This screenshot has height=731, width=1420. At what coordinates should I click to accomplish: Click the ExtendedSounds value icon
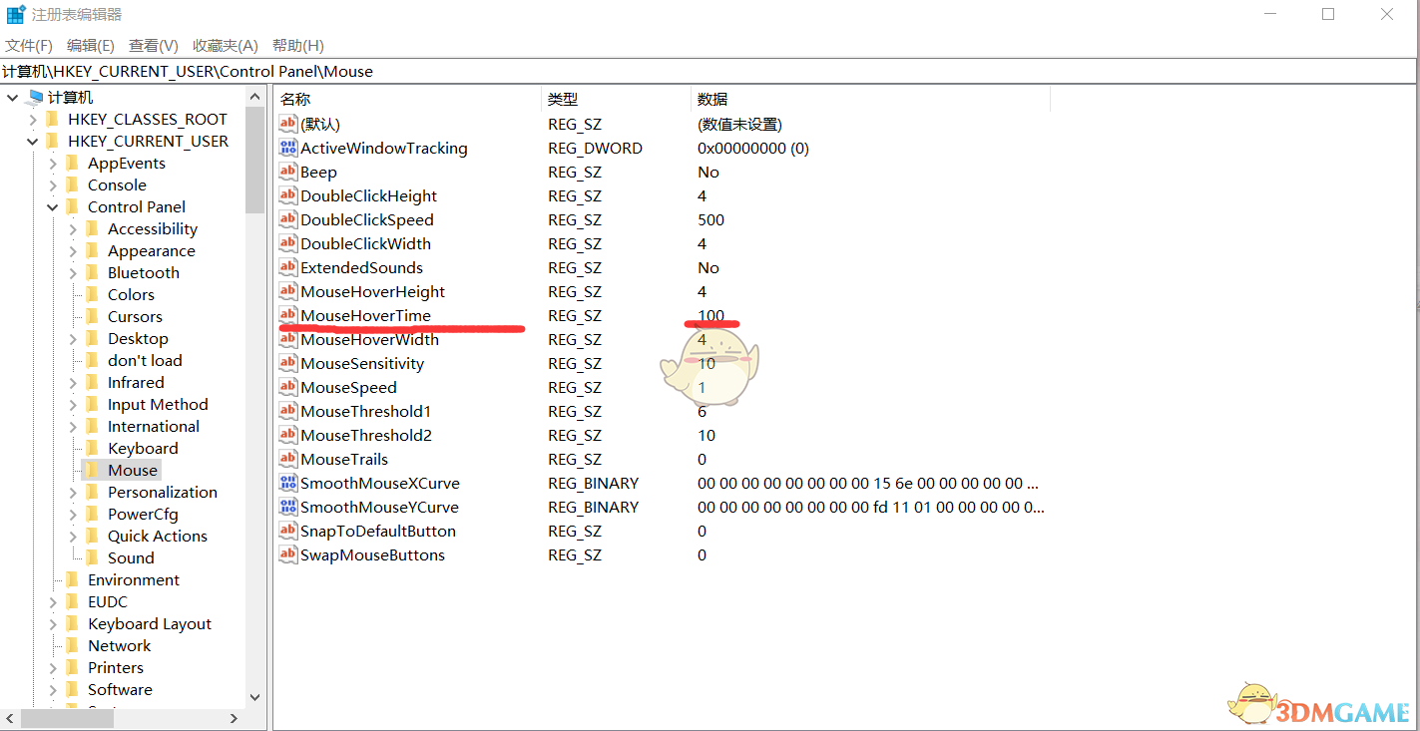pyautogui.click(x=288, y=267)
